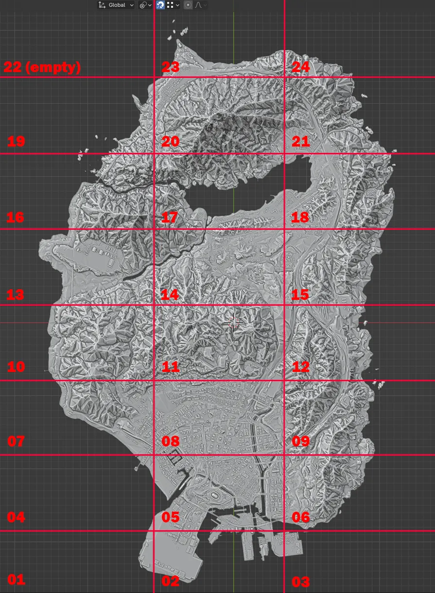Viewport: 435px width, 593px height.
Task: Select the red 20 grid label
Action: point(171,142)
